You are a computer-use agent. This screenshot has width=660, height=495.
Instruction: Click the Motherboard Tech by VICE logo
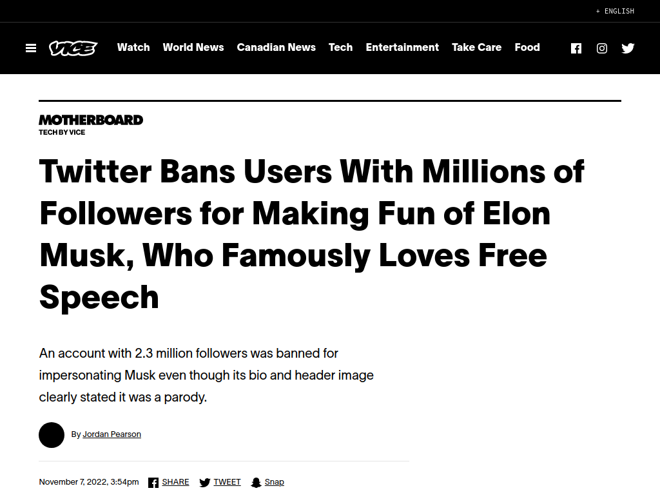tap(91, 125)
